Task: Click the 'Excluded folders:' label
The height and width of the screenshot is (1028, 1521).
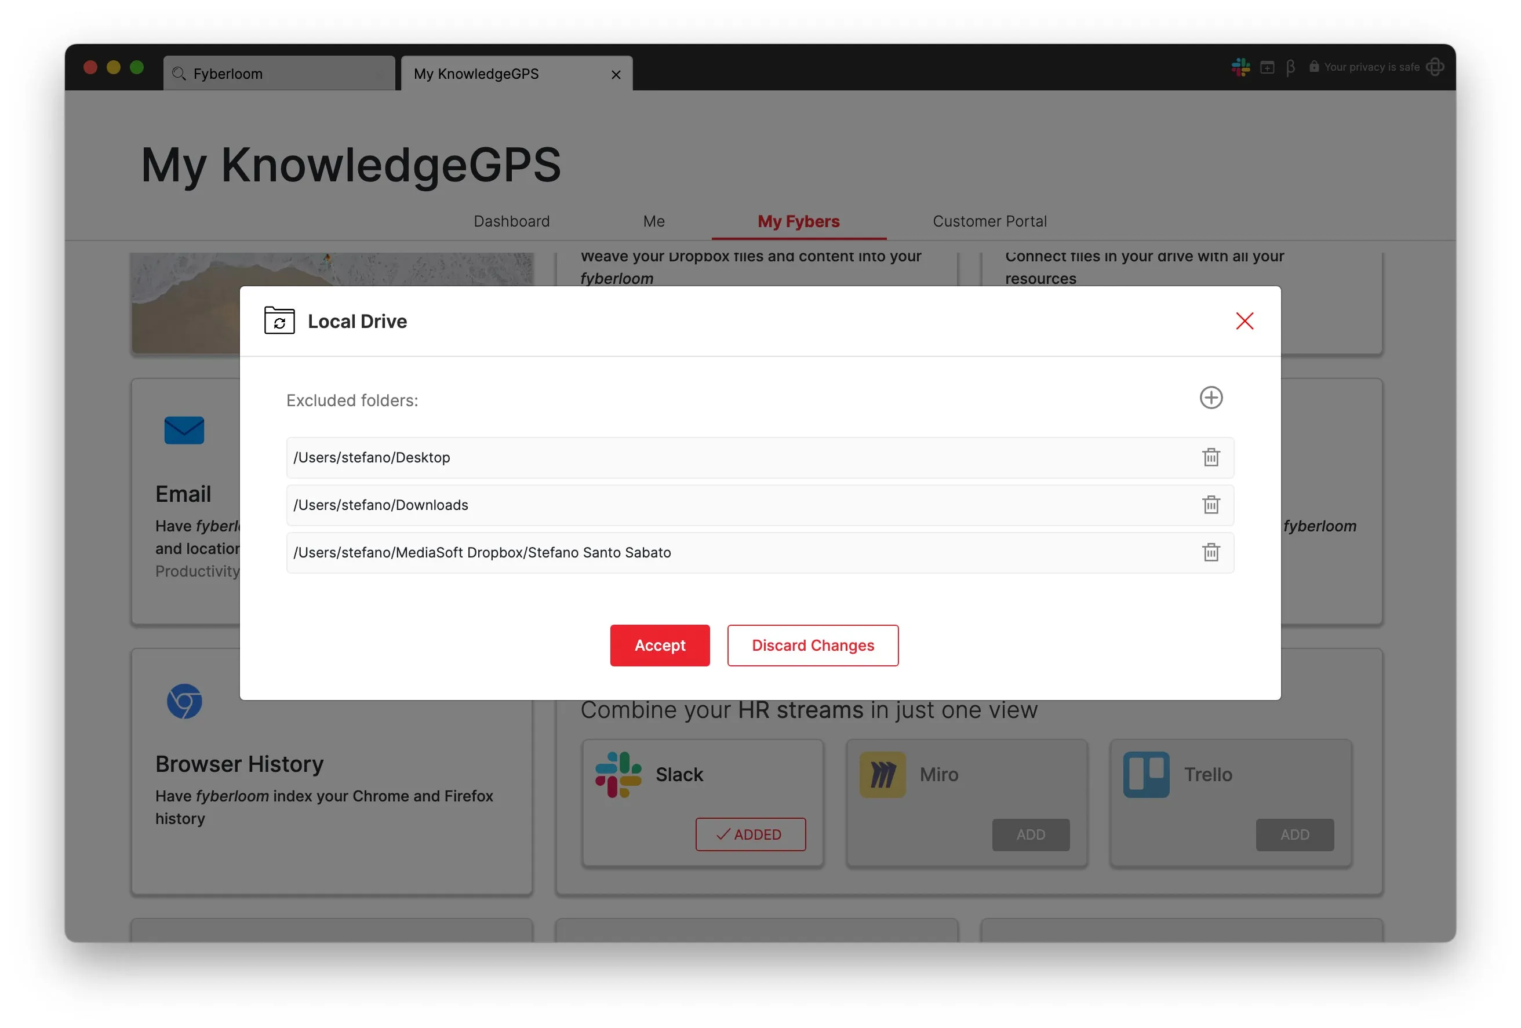Action: [351, 400]
